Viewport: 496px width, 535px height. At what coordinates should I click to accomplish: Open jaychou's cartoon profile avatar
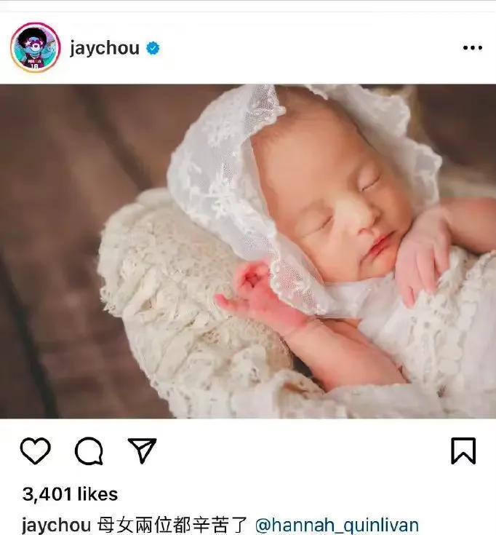36,47
